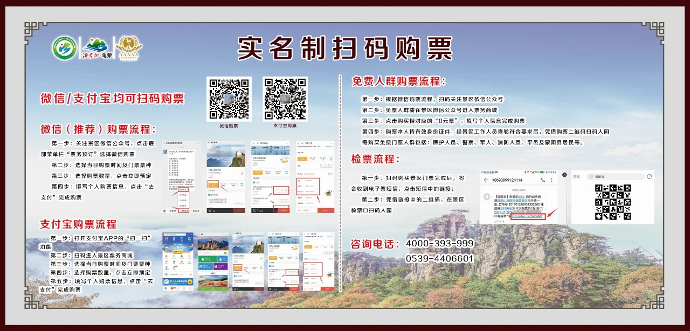
Task: Click the phone number 0539-4406601
Action: [439, 259]
